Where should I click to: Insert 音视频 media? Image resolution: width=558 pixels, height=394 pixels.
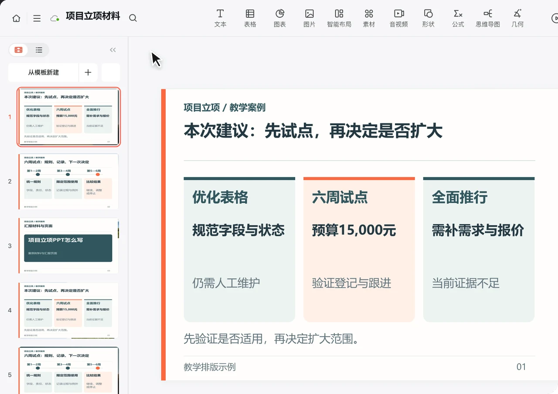pyautogui.click(x=399, y=18)
